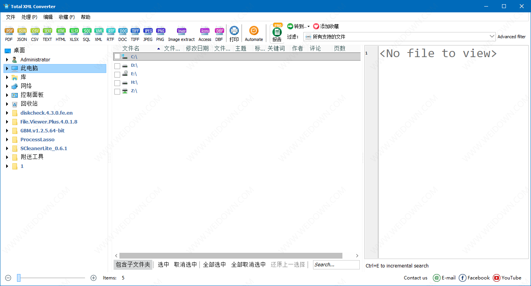Open the Automate scheduler icon
This screenshot has width=531, height=286.
[x=254, y=30]
